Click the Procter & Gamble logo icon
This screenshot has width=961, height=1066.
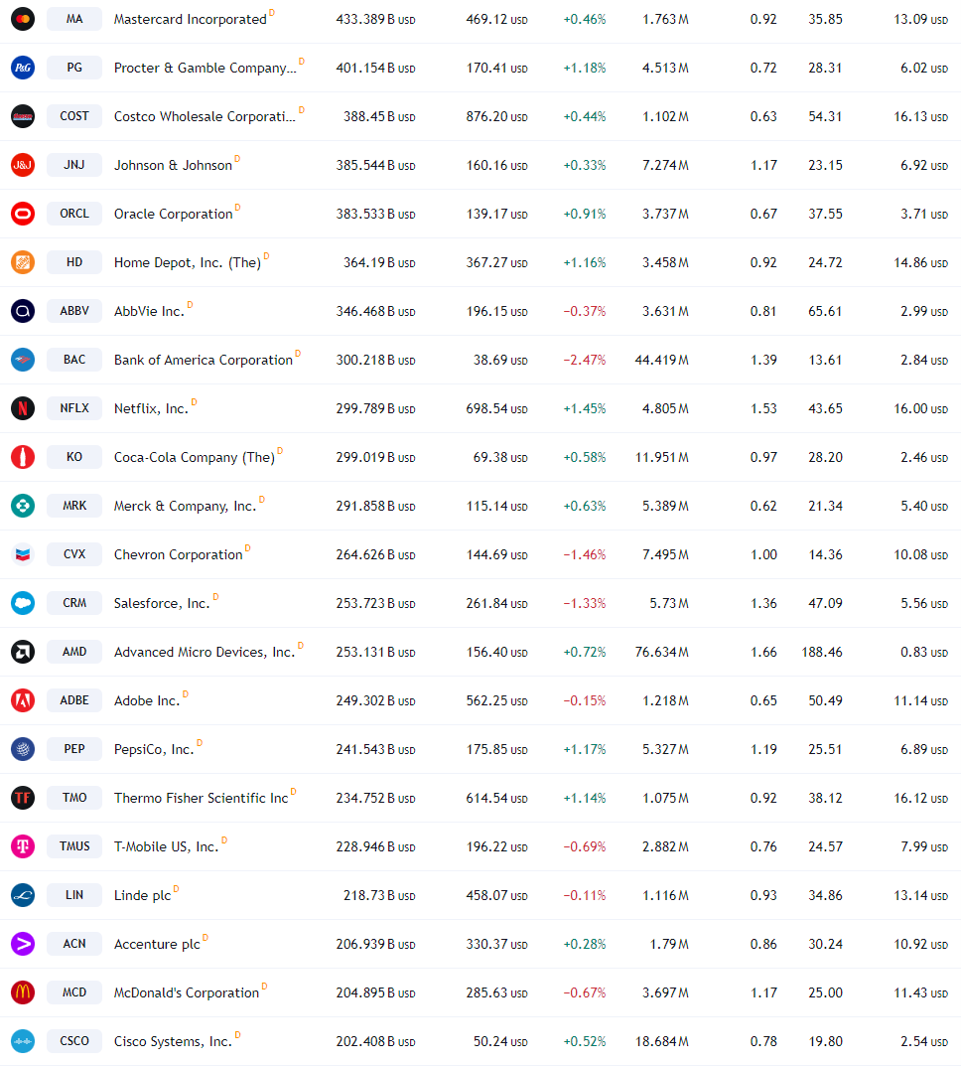tap(23, 68)
